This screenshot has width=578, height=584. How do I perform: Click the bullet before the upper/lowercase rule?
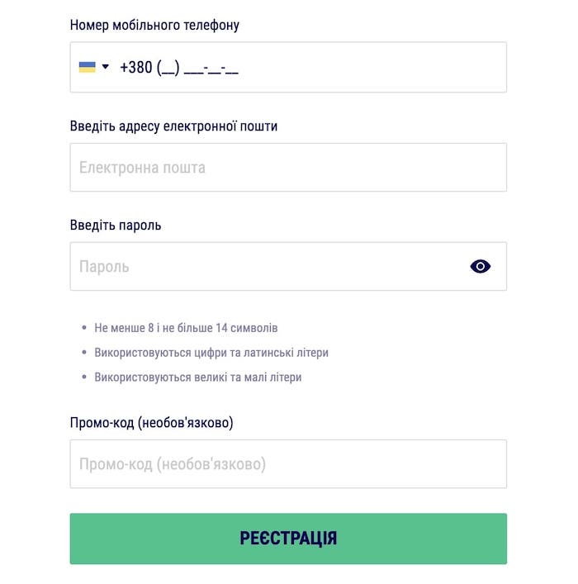(x=84, y=377)
